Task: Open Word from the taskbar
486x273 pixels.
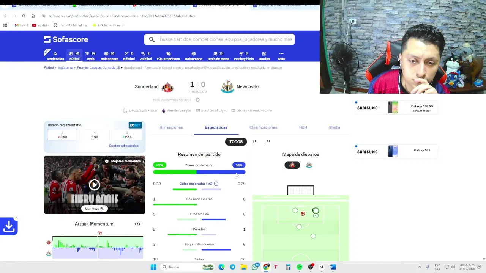Action: pyautogui.click(x=333, y=267)
